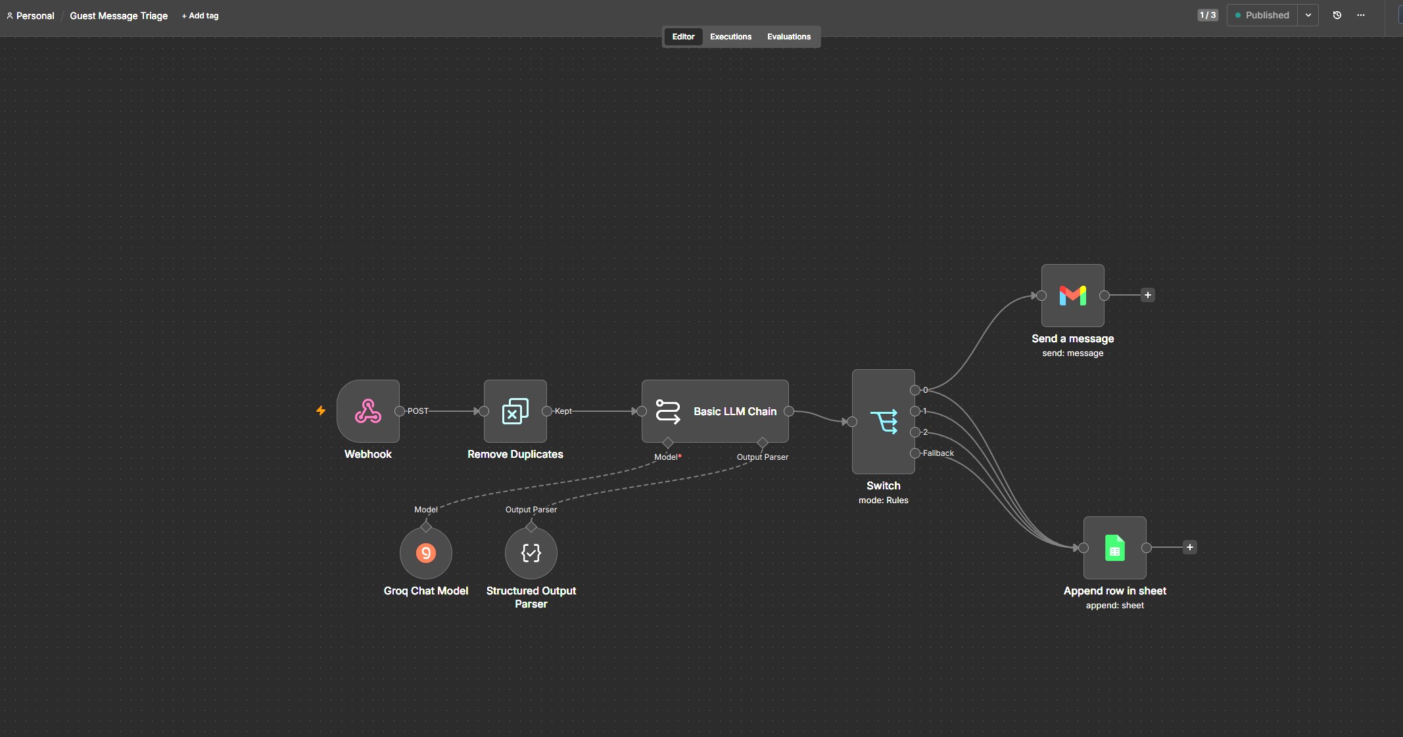Click the Switch output 2 connector
Viewport: 1403px width, 737px height.
pos(915,432)
